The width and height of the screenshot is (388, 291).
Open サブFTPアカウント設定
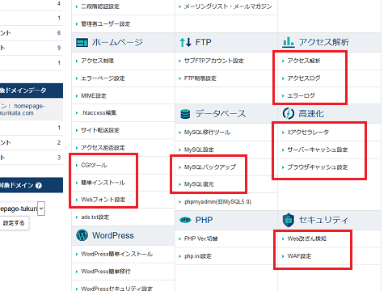(214, 61)
